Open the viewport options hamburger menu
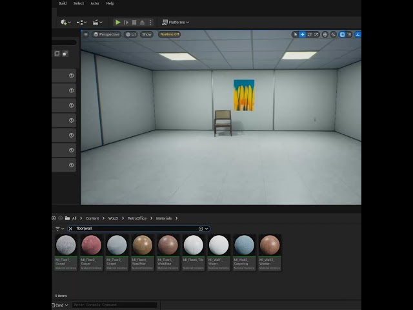Viewport: 413px width, 310px height. pos(86,34)
